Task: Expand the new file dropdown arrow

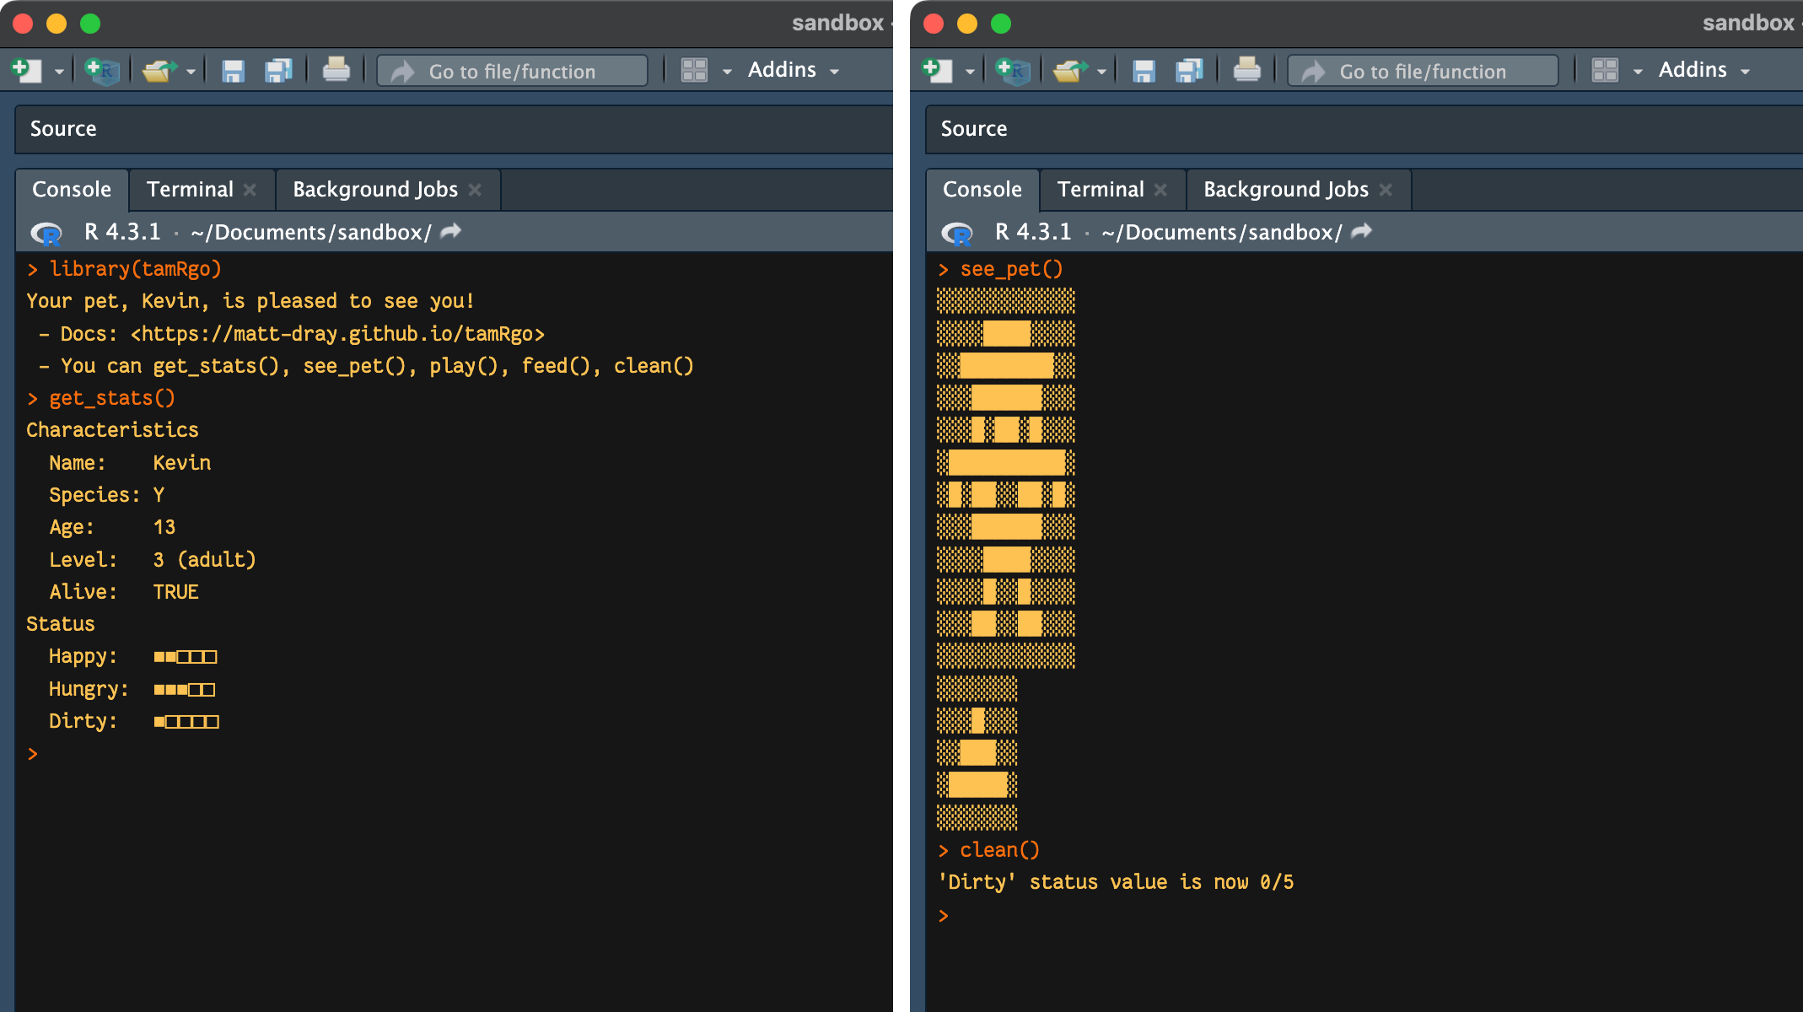Action: coord(57,71)
